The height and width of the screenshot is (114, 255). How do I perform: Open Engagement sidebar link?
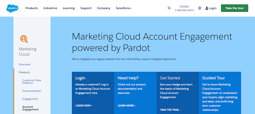click(x=30, y=99)
